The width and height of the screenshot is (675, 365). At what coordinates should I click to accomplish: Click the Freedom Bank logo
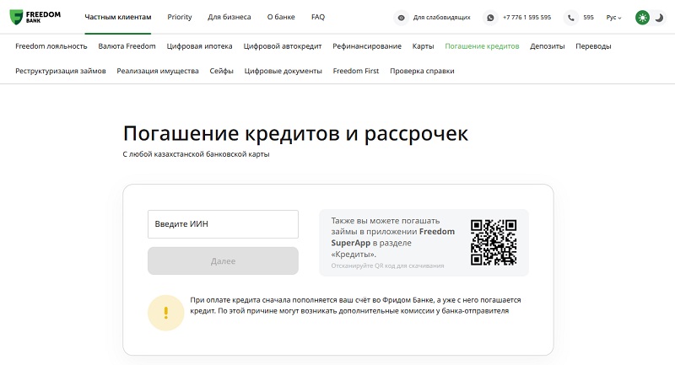(x=35, y=17)
